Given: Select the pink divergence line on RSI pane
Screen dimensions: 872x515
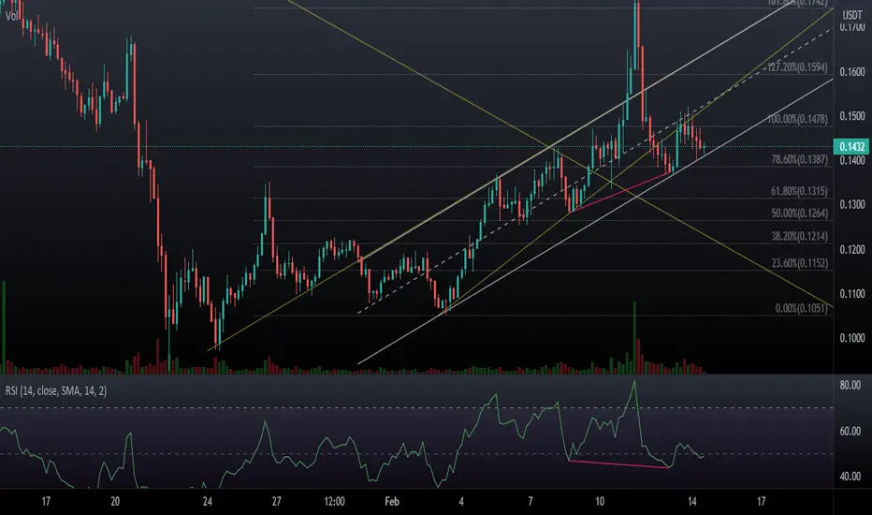Looking at the screenshot, I should point(618,463).
